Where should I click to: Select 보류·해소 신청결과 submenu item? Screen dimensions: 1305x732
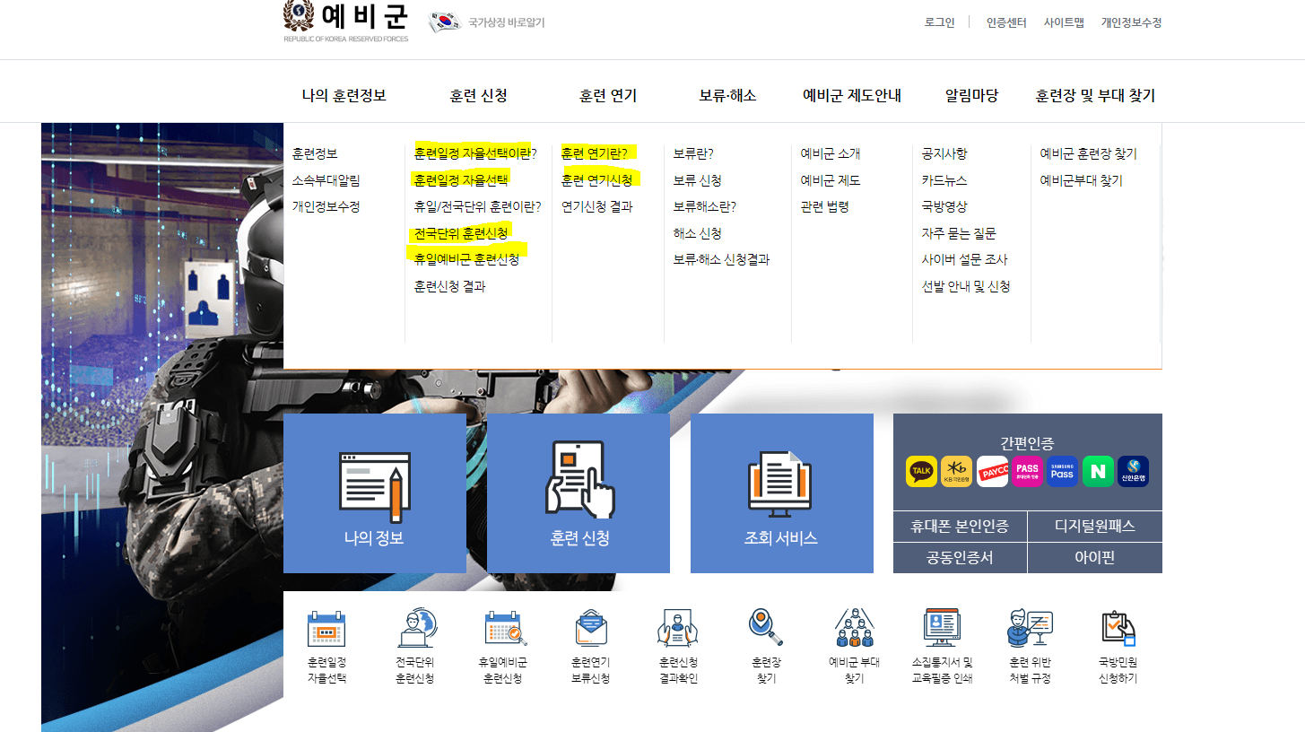coord(721,259)
